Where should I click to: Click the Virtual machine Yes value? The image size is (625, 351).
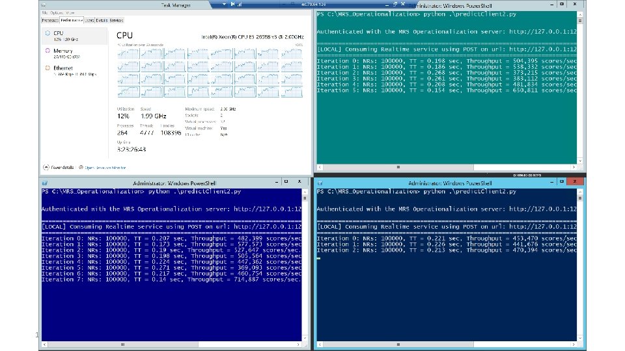coord(223,128)
